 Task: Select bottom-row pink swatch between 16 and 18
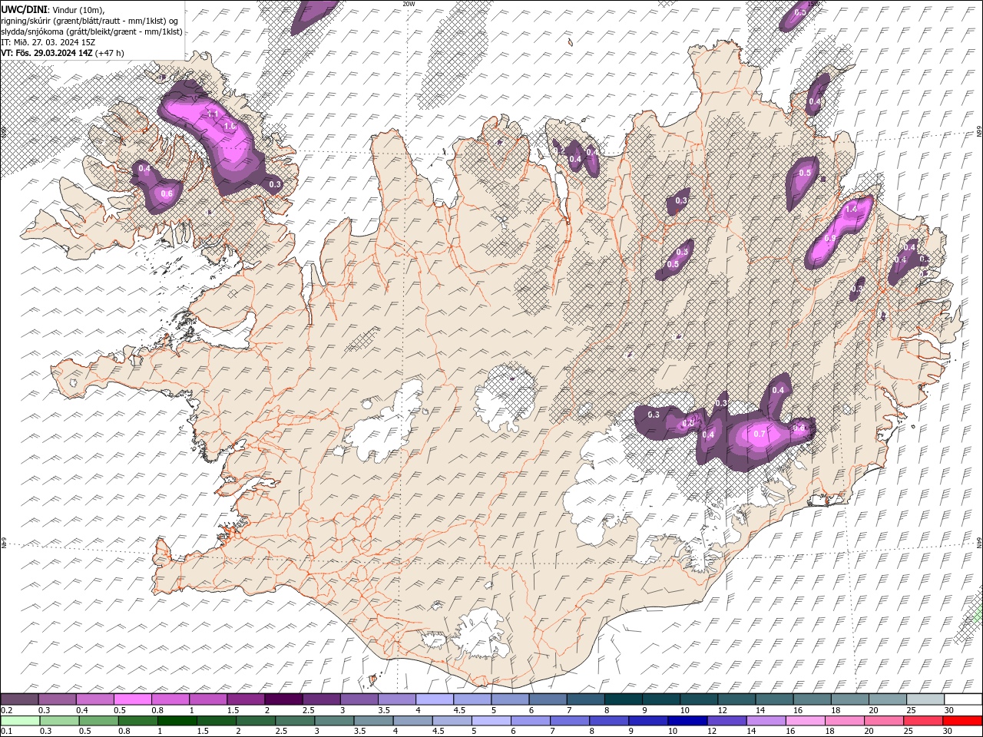coord(806,720)
